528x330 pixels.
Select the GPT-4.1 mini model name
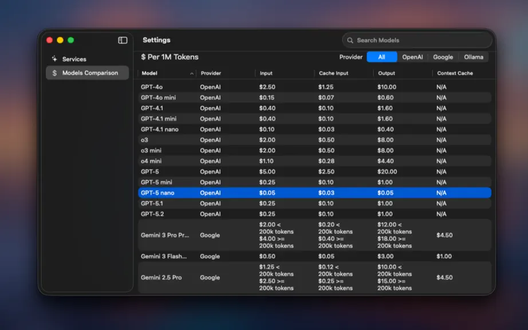[159, 119]
